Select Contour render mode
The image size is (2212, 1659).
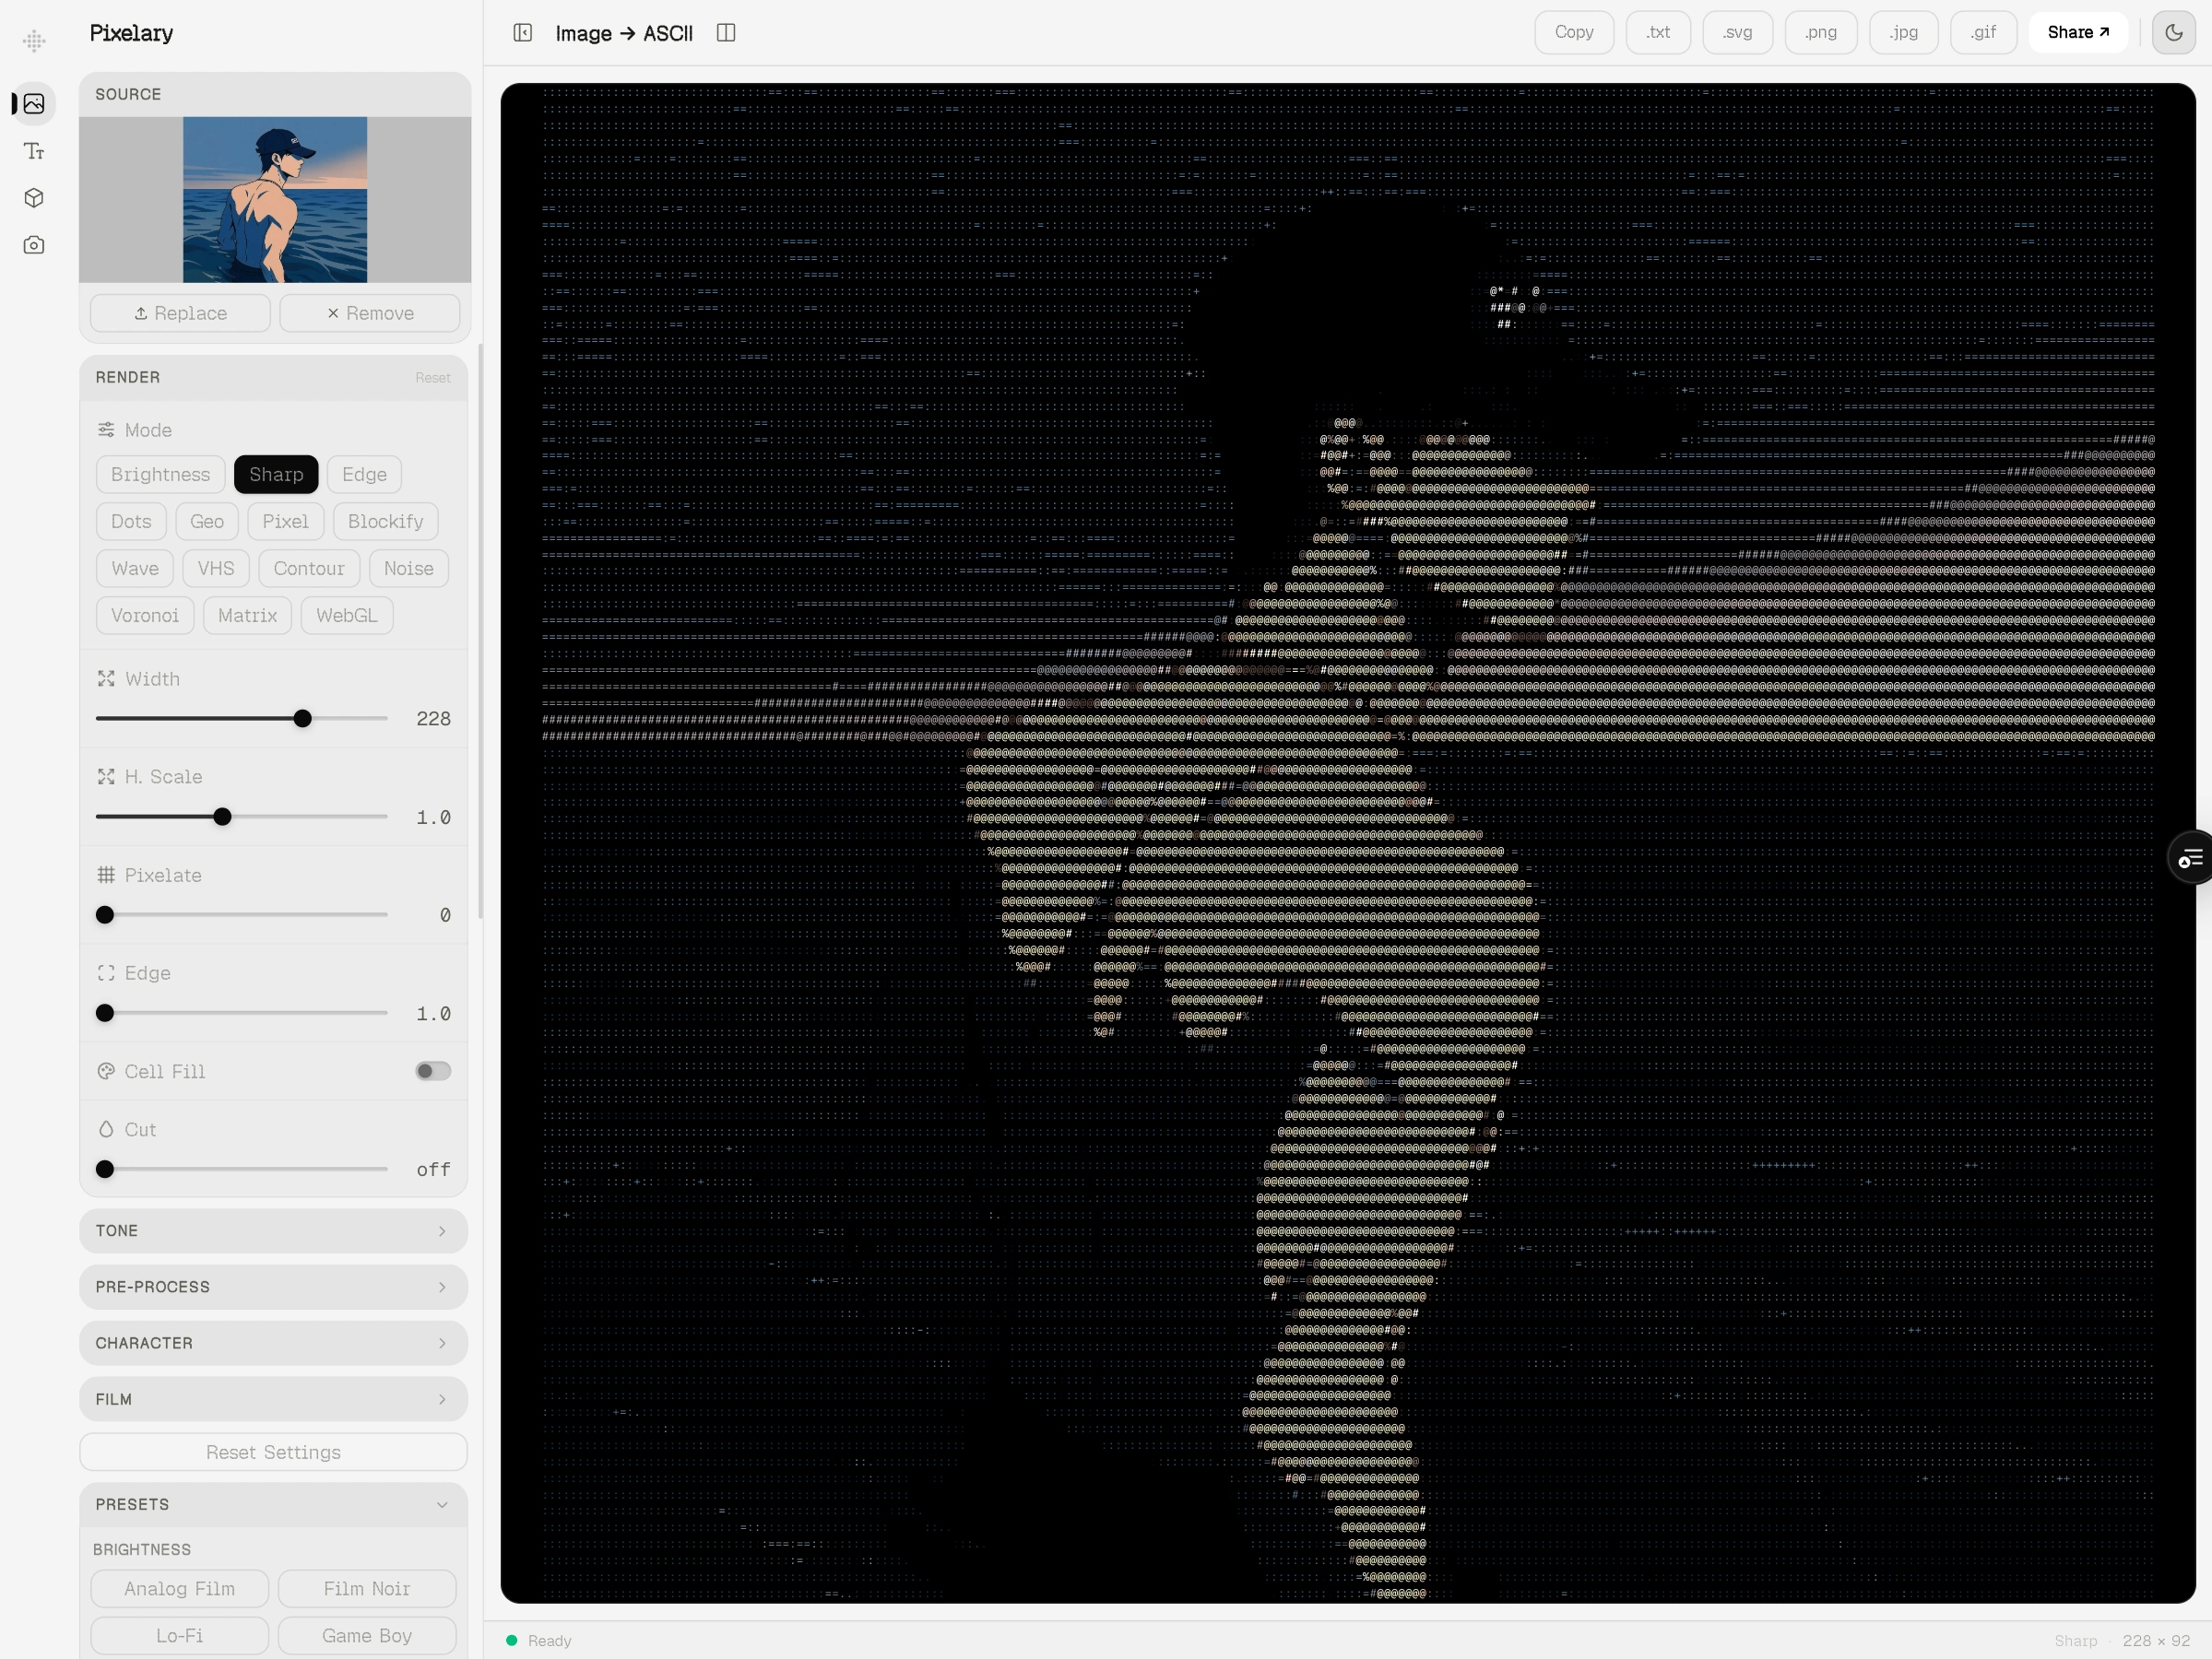(x=309, y=569)
